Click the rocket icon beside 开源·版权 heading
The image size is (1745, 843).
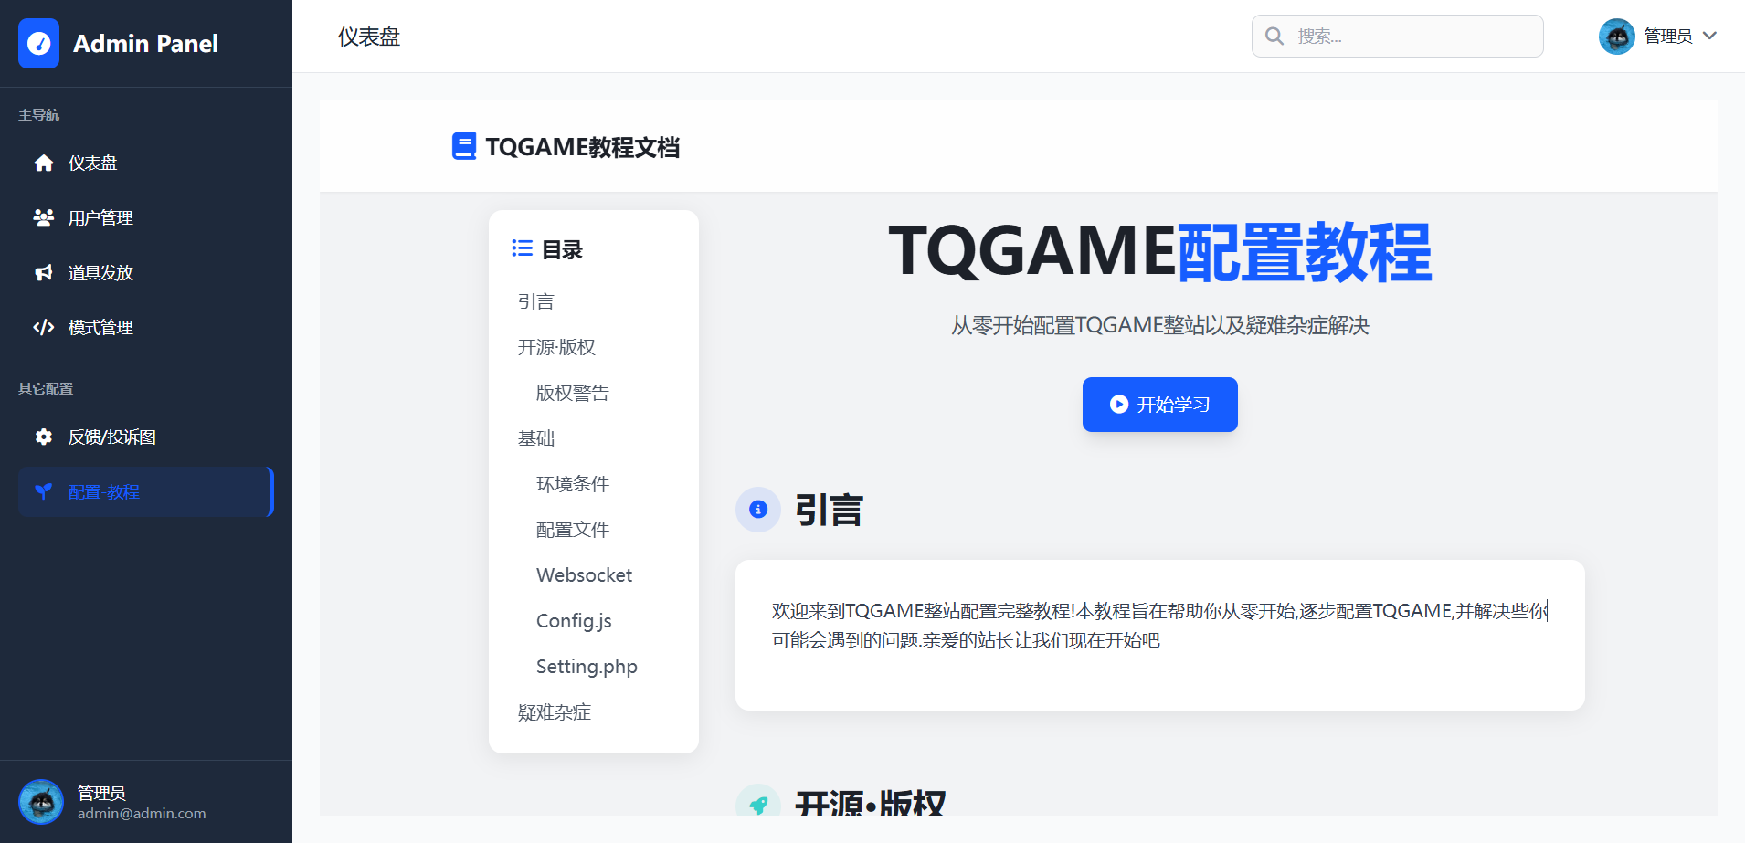(x=758, y=804)
